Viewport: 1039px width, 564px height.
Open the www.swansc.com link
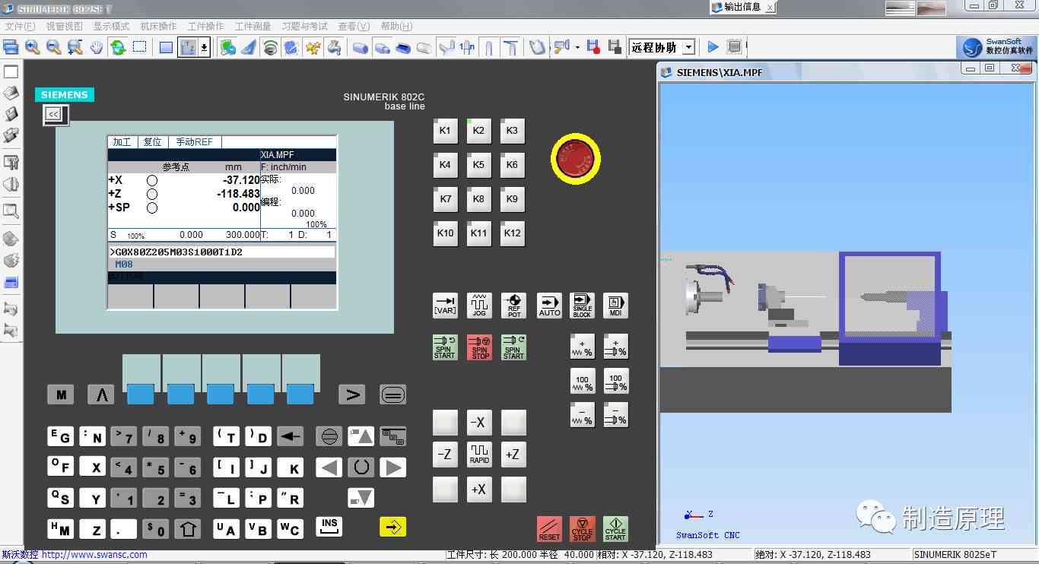pyautogui.click(x=94, y=555)
